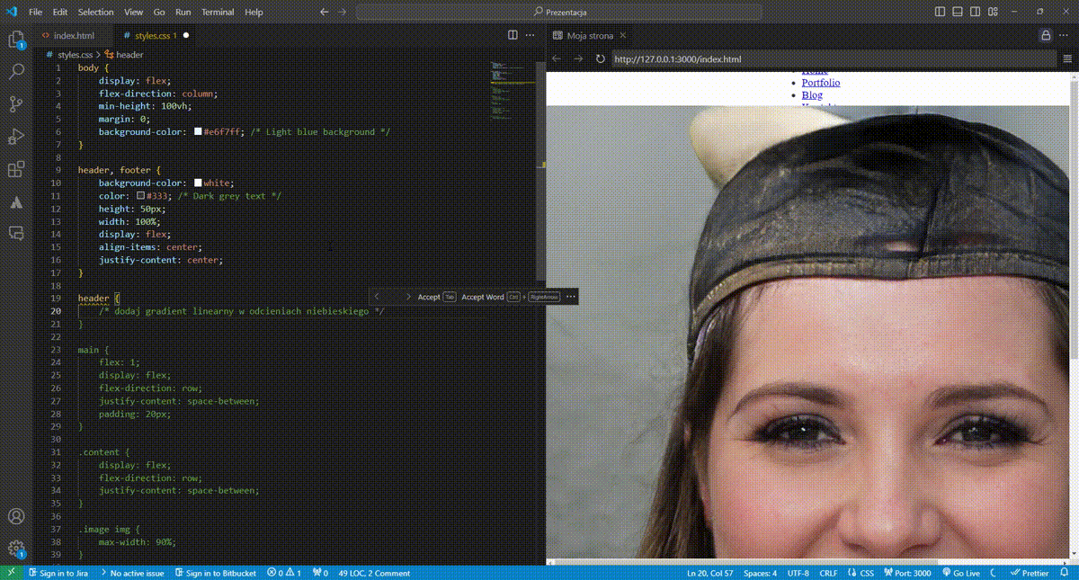Click the lock editor group icon
The height and width of the screenshot is (580, 1079).
1046,35
